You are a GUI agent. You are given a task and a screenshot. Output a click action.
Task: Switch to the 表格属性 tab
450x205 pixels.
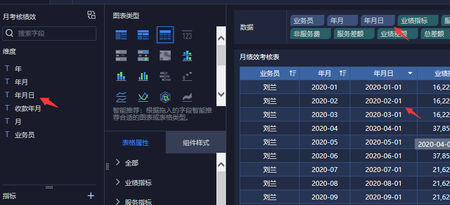[x=135, y=142]
